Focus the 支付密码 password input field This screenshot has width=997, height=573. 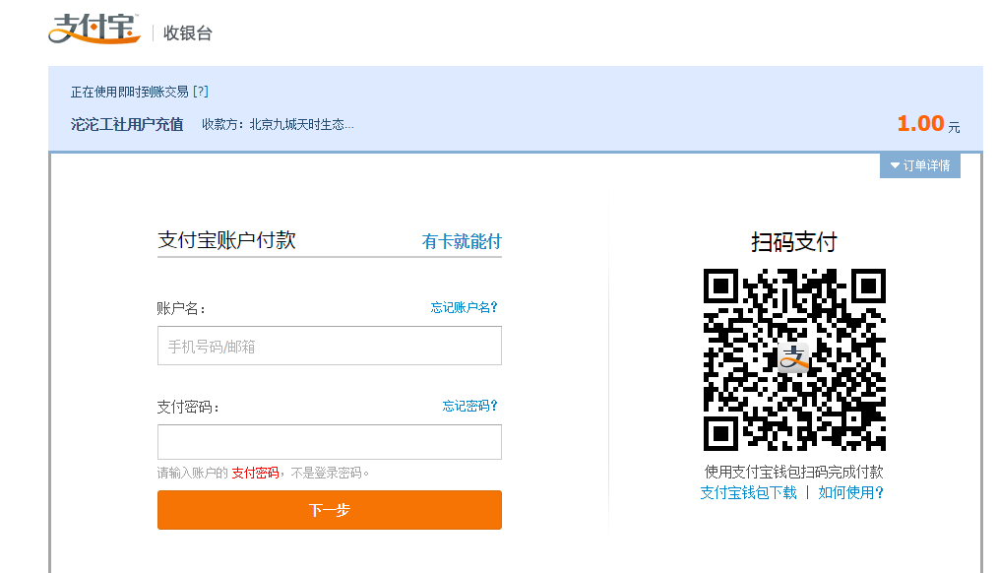point(330,442)
